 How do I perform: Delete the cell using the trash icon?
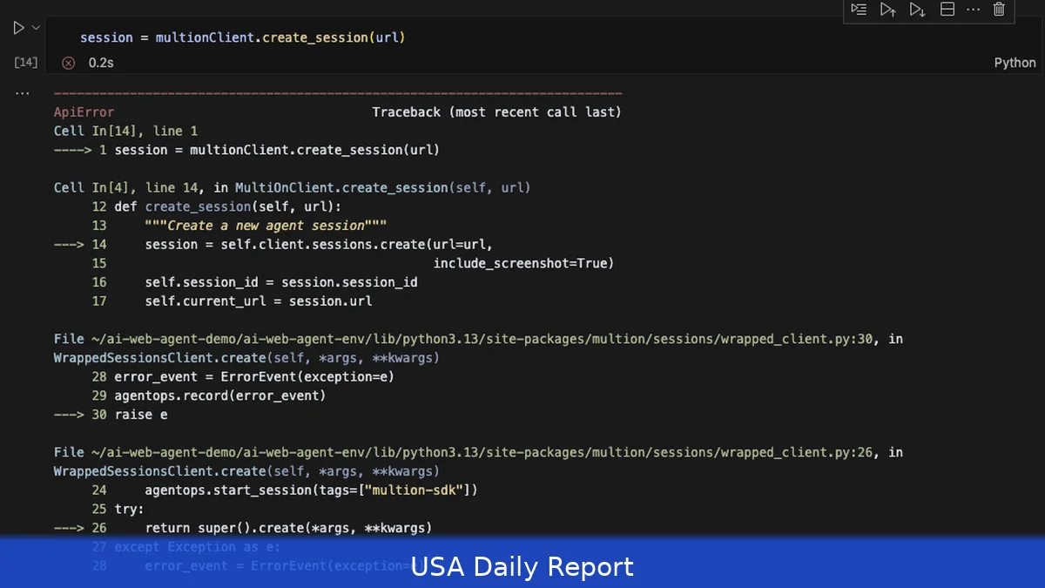click(998, 10)
